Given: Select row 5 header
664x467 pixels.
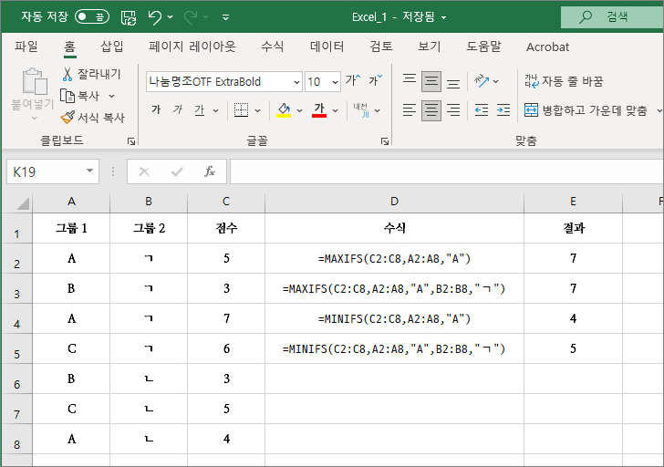Looking at the screenshot, I should point(17,348).
